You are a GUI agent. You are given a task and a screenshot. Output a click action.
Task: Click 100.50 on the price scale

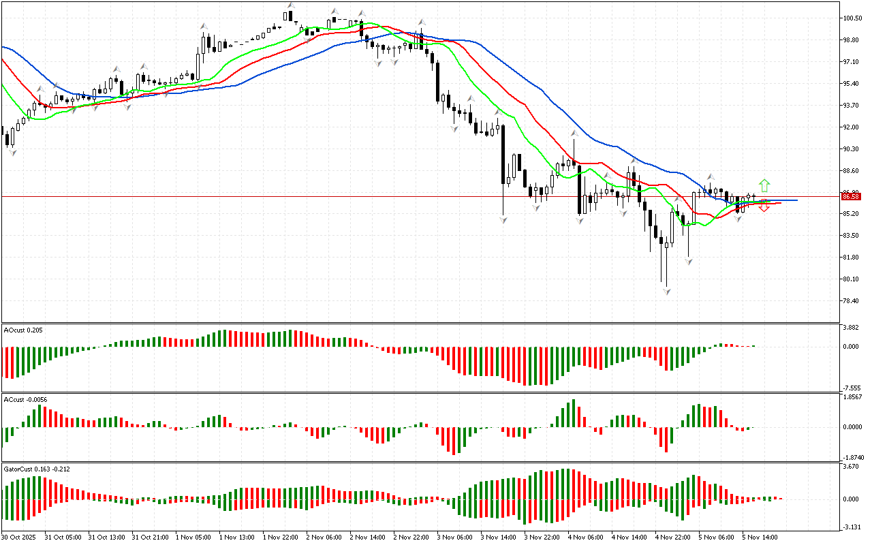852,18
